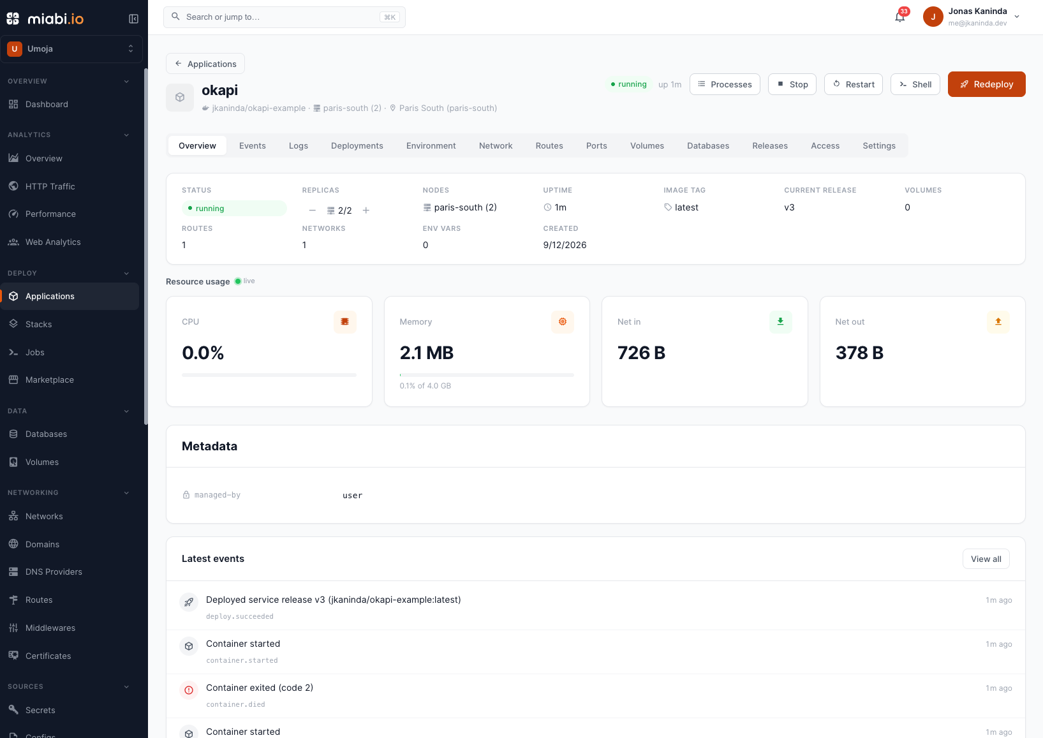Image resolution: width=1043 pixels, height=738 pixels.
Task: Open Web Analytics people icon
Action: (x=13, y=242)
